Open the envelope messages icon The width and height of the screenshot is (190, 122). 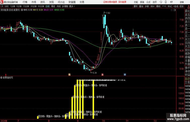[x=171, y=2]
